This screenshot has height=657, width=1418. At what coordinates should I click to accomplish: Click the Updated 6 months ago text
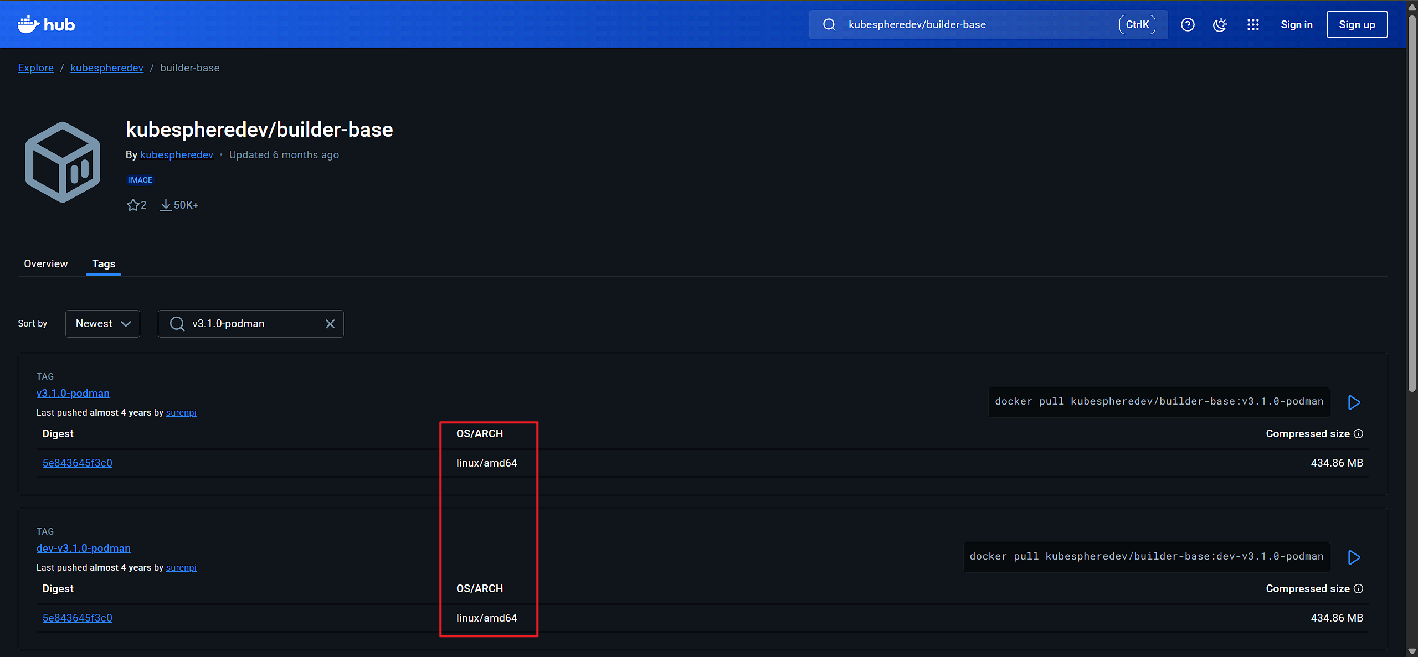pyautogui.click(x=284, y=154)
